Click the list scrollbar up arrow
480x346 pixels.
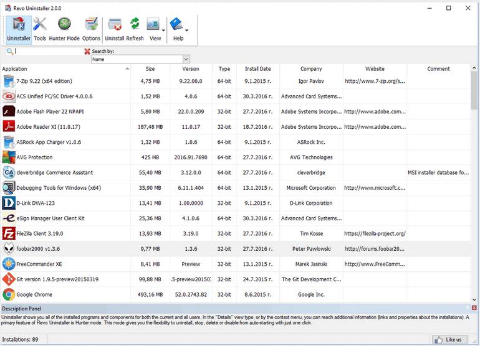click(474, 68)
